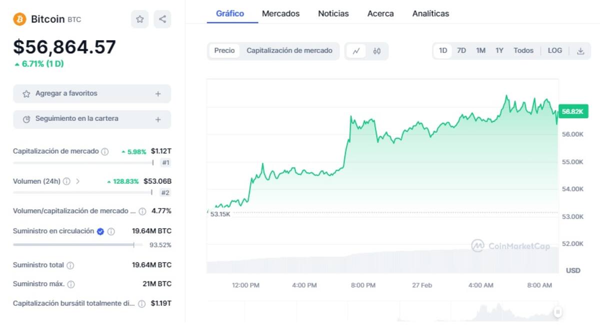Click the 56.82K current price label

pos(572,112)
